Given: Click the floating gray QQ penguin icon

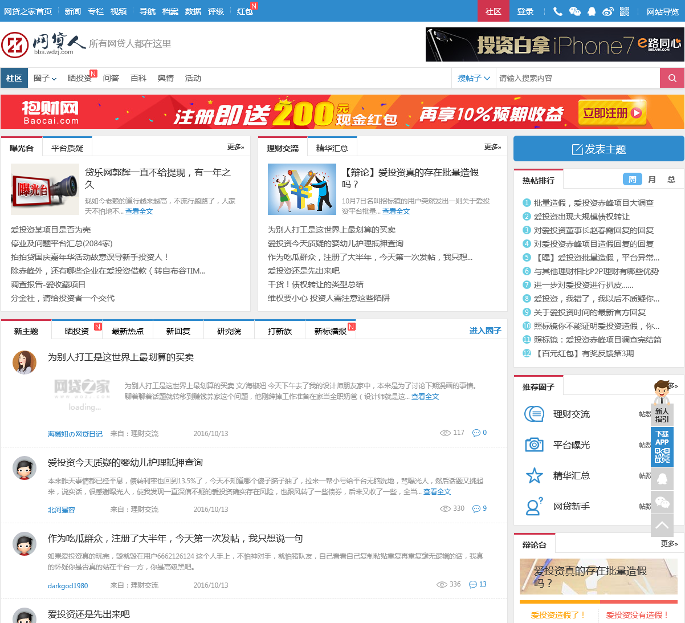Looking at the screenshot, I should [x=662, y=478].
